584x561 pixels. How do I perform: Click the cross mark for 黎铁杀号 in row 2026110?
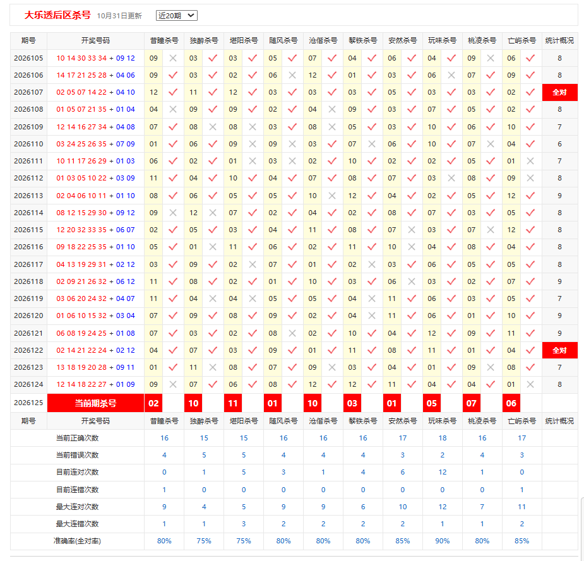(x=372, y=144)
